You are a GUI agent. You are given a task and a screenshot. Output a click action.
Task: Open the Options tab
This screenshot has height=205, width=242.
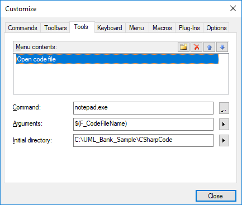click(x=216, y=28)
